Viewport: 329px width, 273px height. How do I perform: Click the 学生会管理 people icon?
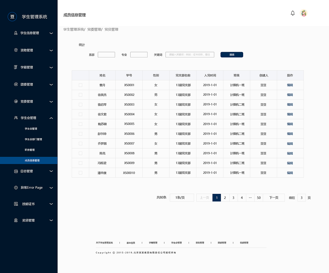(16, 118)
